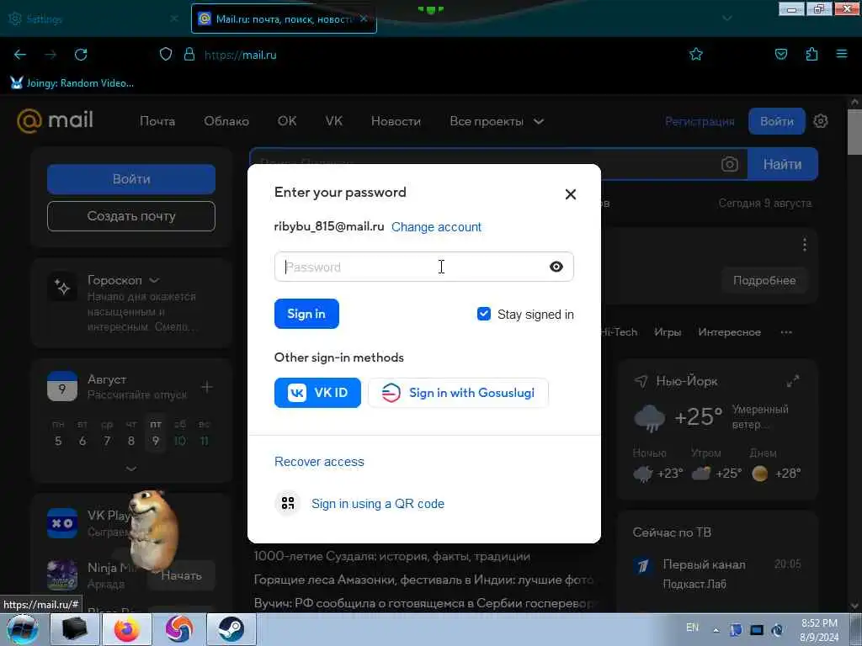Click the horoscope sparkle icon

[62, 286]
